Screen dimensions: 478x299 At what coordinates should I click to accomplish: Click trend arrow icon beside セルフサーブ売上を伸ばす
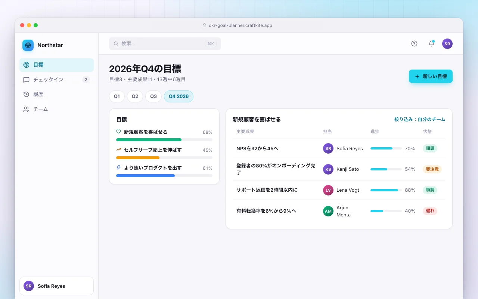pos(119,149)
